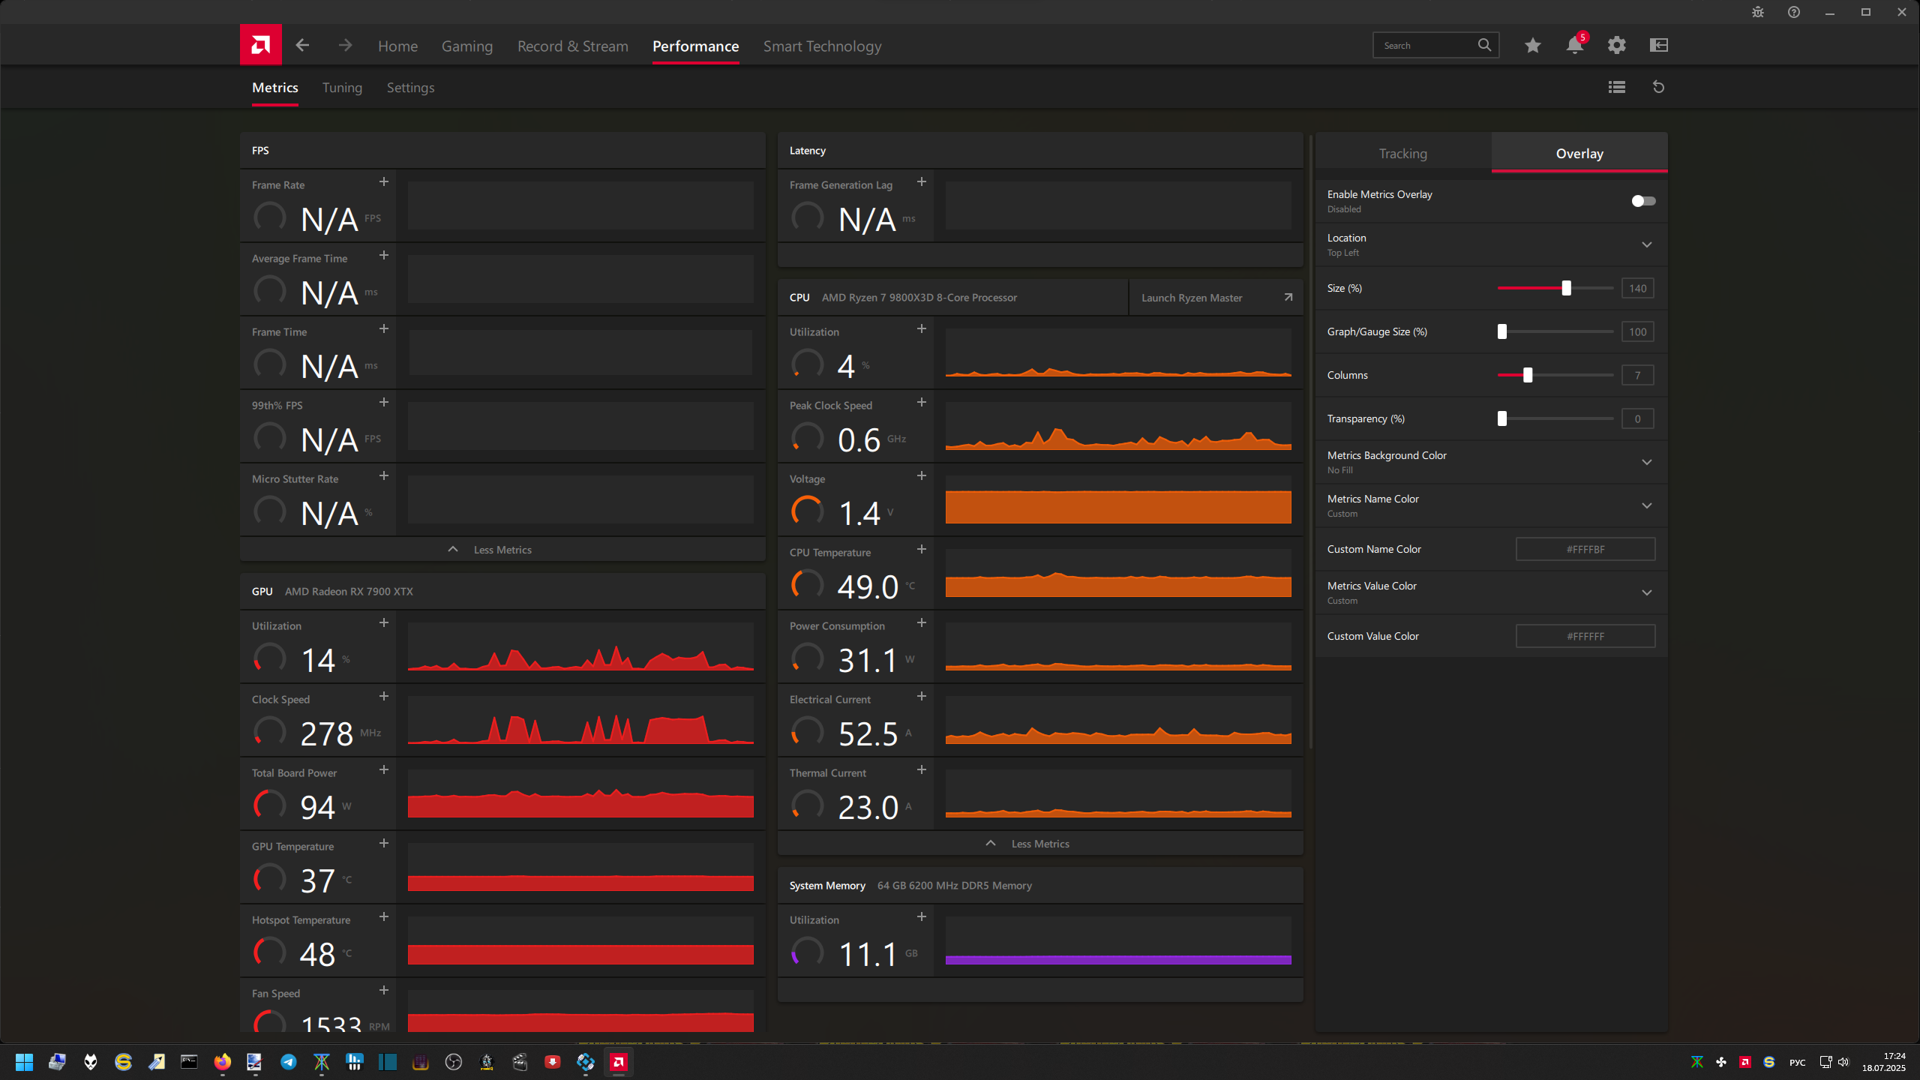Add Frame Rate metric with plus
The image size is (1920, 1080).
(383, 182)
